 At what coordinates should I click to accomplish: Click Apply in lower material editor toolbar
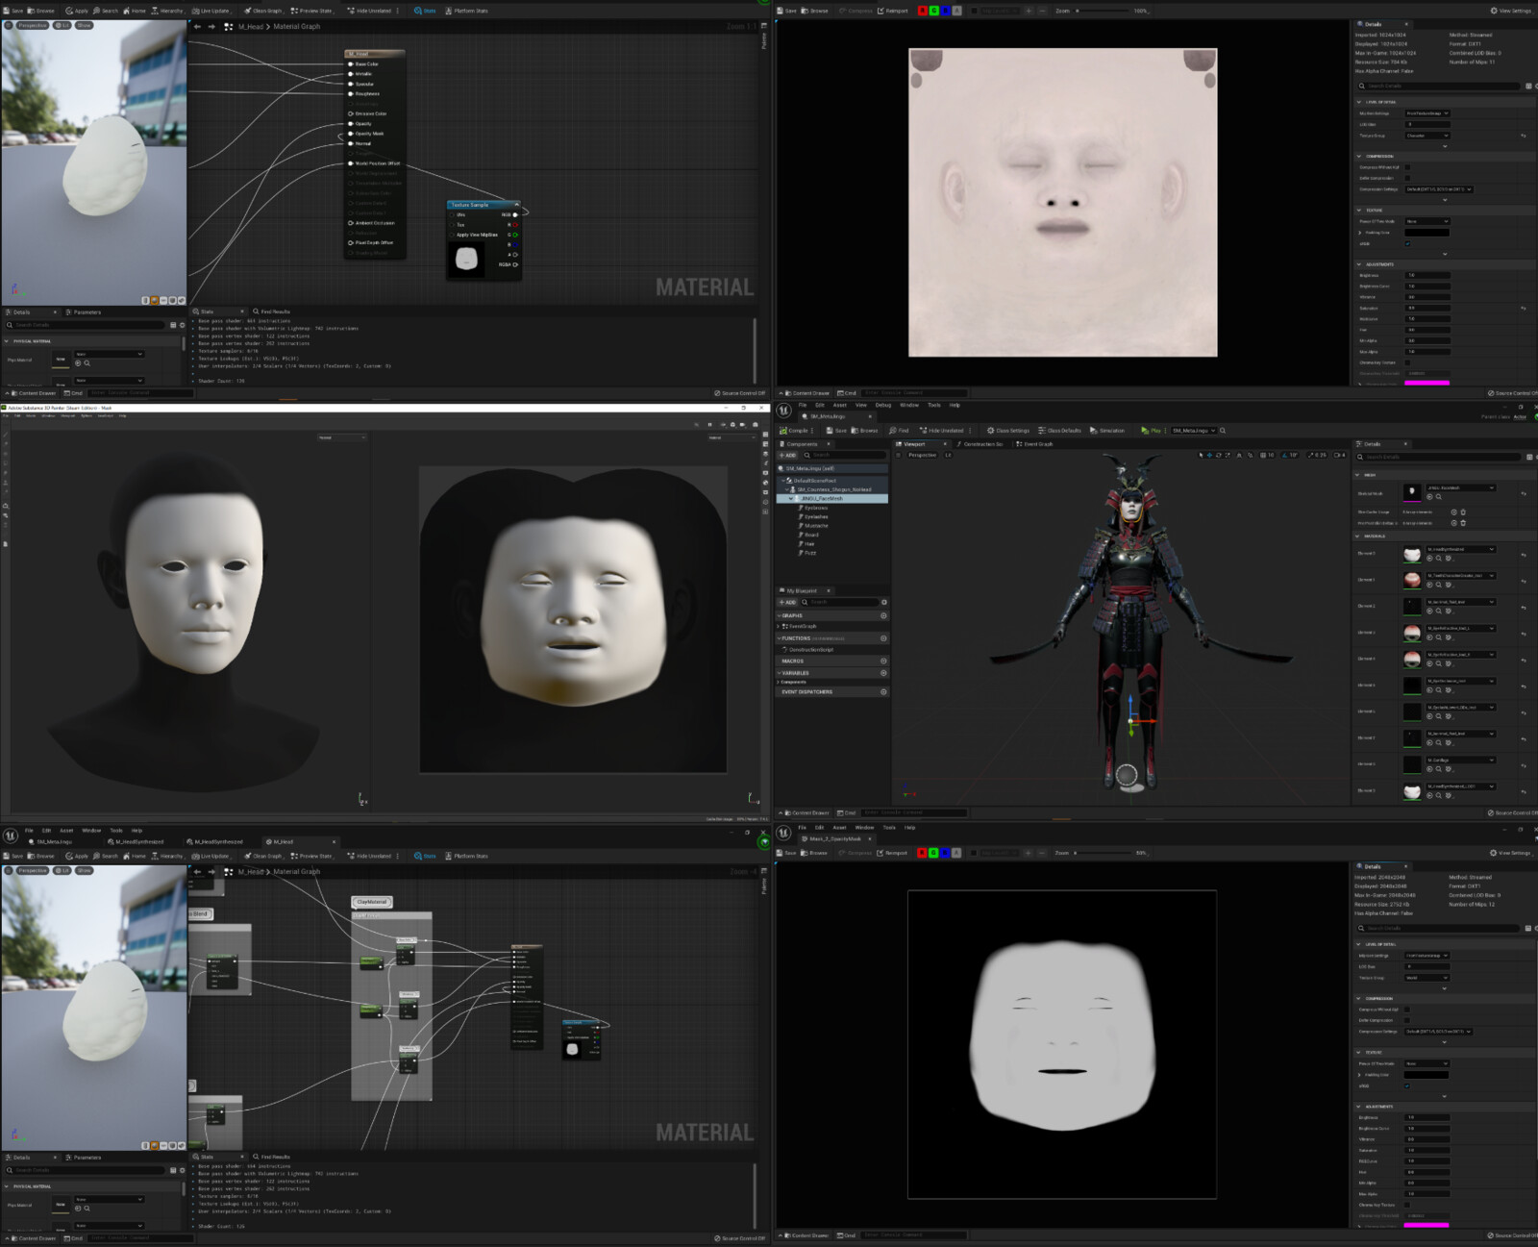click(x=77, y=856)
